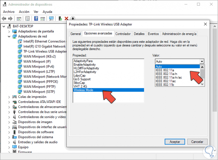Click the USB bus serie controller icon

pyautogui.click(x=14, y=112)
